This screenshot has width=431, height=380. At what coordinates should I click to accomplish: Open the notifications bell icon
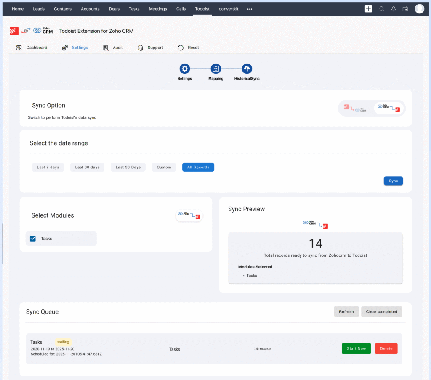(x=393, y=8)
